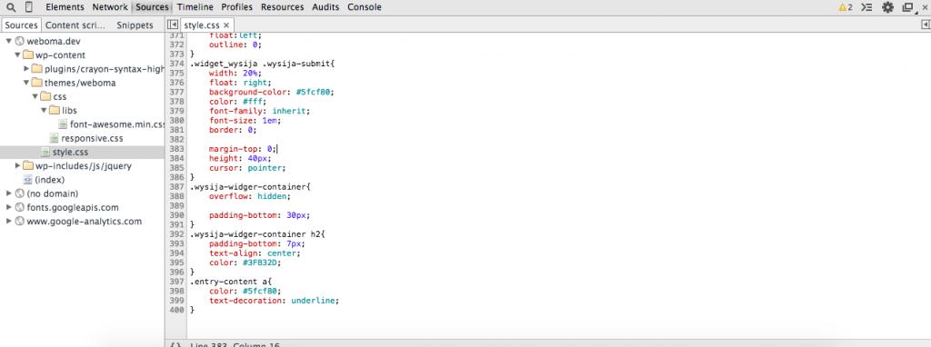931x347 pixels.
Task: Close the style.css tab
Action: (x=226, y=25)
